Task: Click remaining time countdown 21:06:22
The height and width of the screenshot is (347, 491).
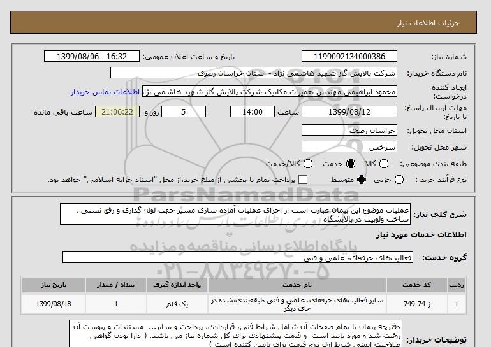Action: [x=117, y=111]
